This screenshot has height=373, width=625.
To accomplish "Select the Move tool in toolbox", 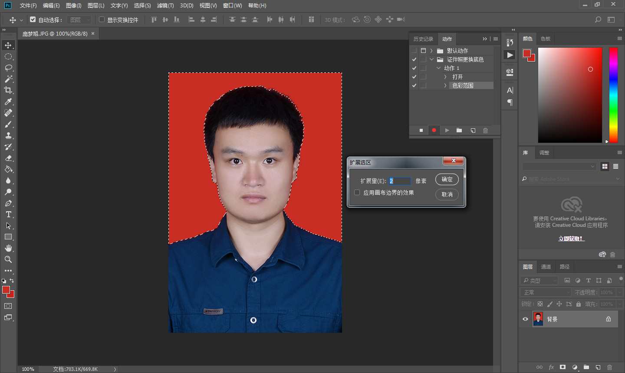I will [x=8, y=45].
